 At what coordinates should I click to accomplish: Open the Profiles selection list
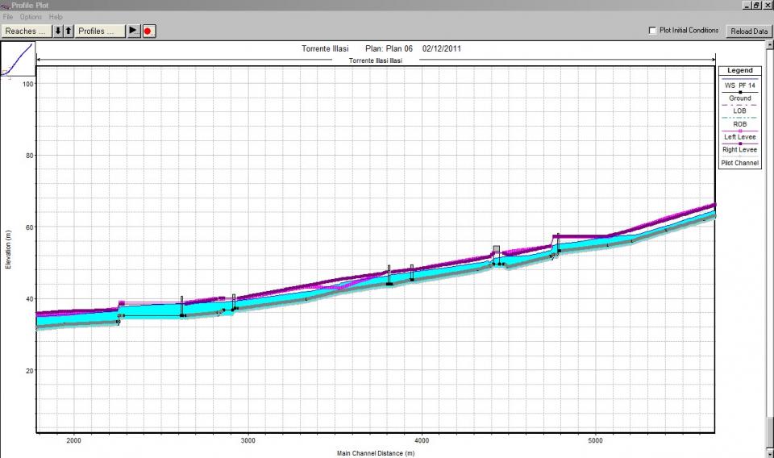[100, 31]
